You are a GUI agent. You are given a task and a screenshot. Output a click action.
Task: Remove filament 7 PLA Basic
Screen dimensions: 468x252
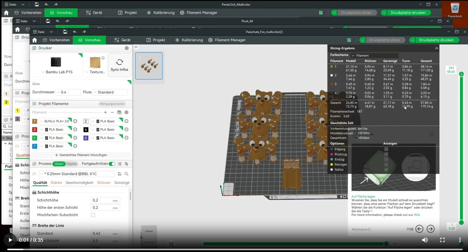click(75, 146)
